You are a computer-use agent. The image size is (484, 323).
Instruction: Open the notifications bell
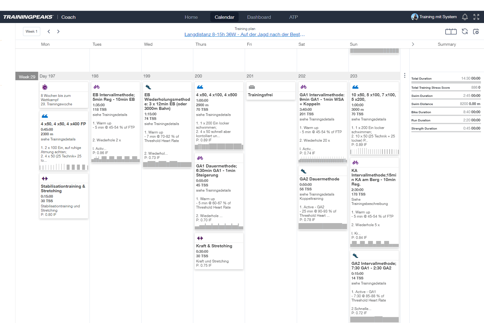[x=465, y=17]
